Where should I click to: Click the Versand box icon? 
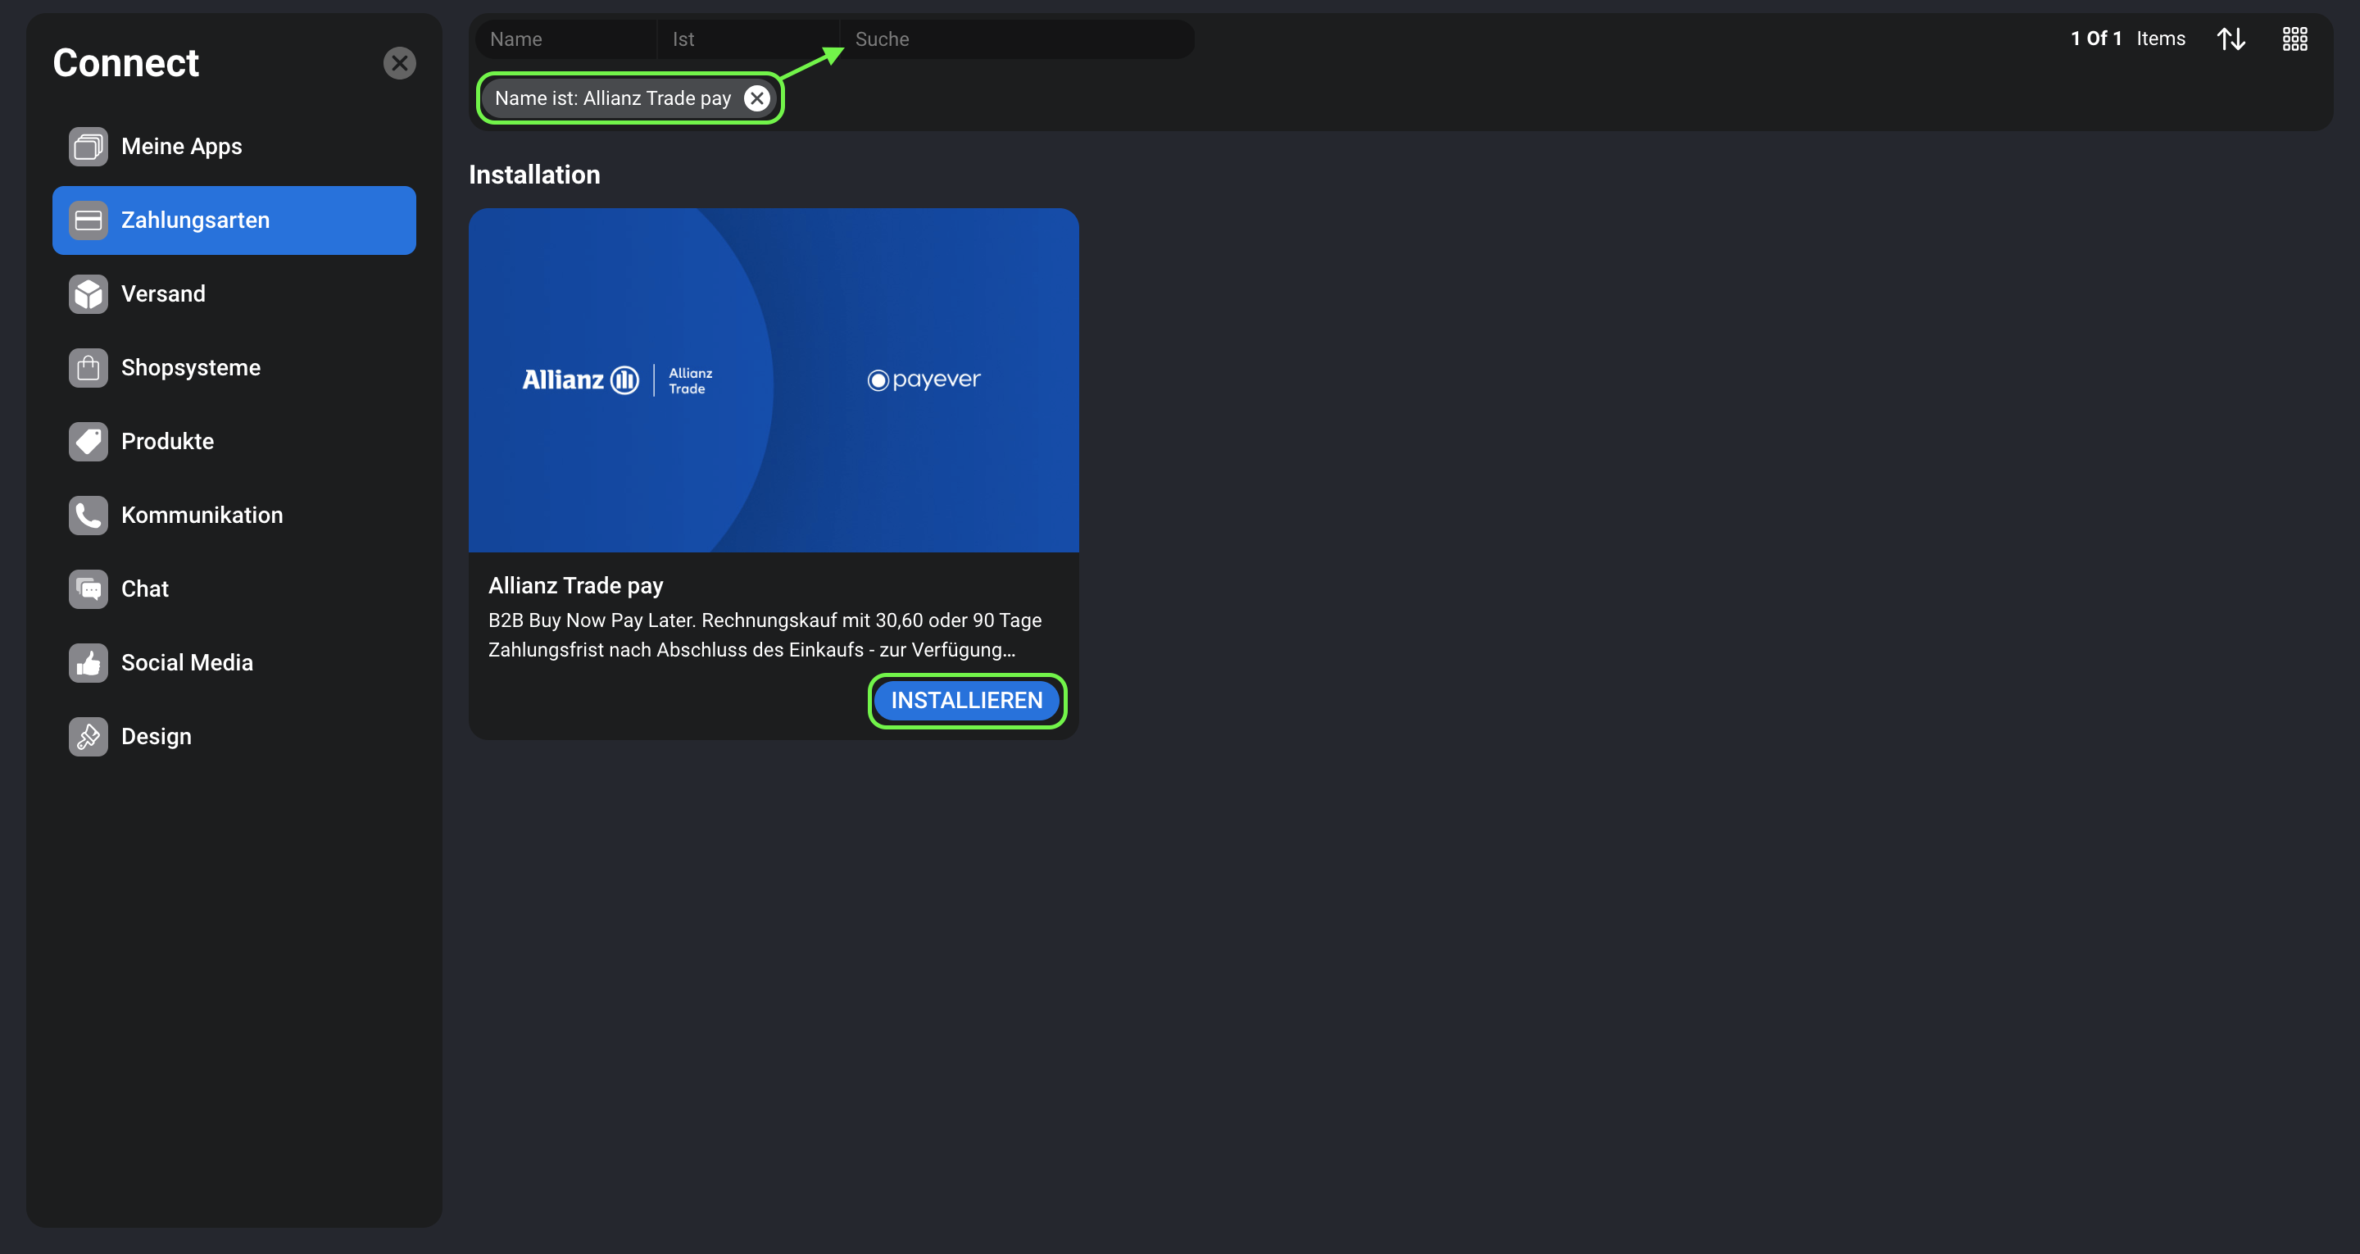[88, 294]
